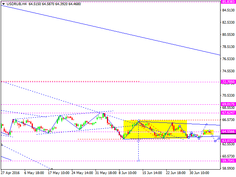236x177 pixels.
Task: Click the 22 Jun 18:00 time label
Action: coord(176,173)
